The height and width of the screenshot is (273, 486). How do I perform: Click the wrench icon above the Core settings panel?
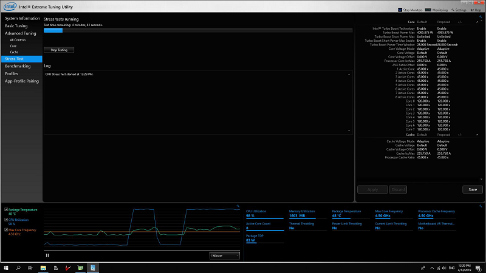tap(481, 17)
